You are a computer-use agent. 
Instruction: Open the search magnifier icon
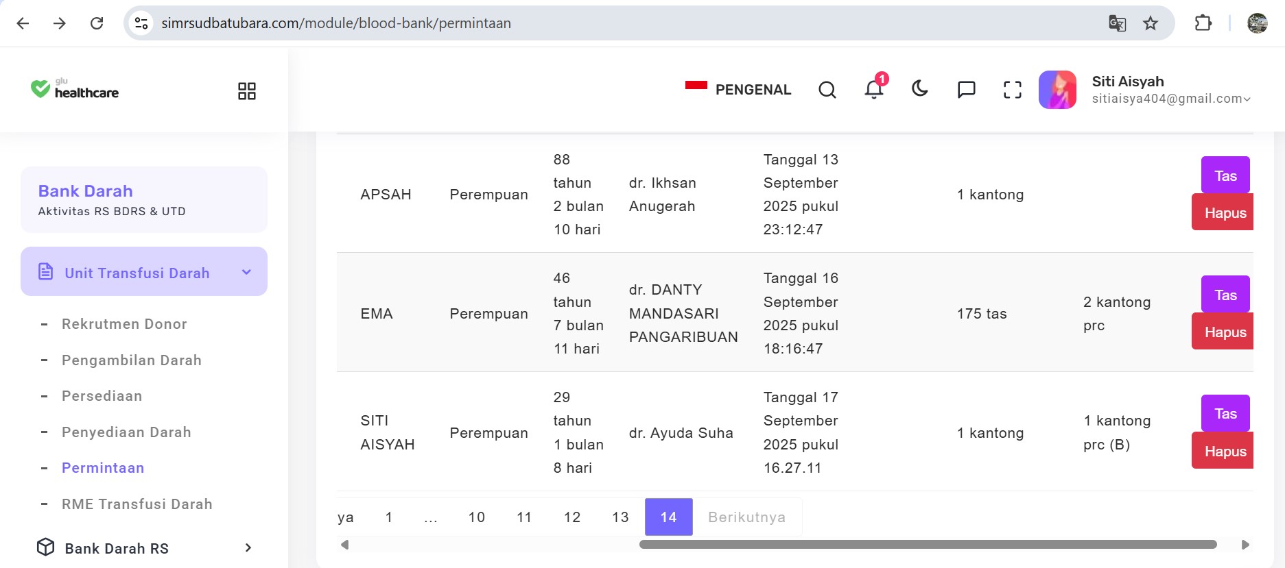tap(827, 90)
